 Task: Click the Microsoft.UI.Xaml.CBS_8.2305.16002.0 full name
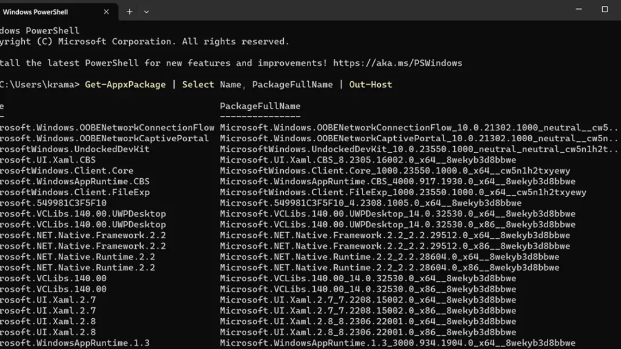pos(368,160)
